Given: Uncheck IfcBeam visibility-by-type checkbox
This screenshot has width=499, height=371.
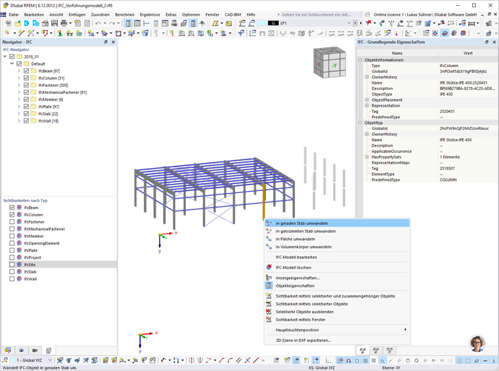Looking at the screenshot, I should (x=12, y=207).
